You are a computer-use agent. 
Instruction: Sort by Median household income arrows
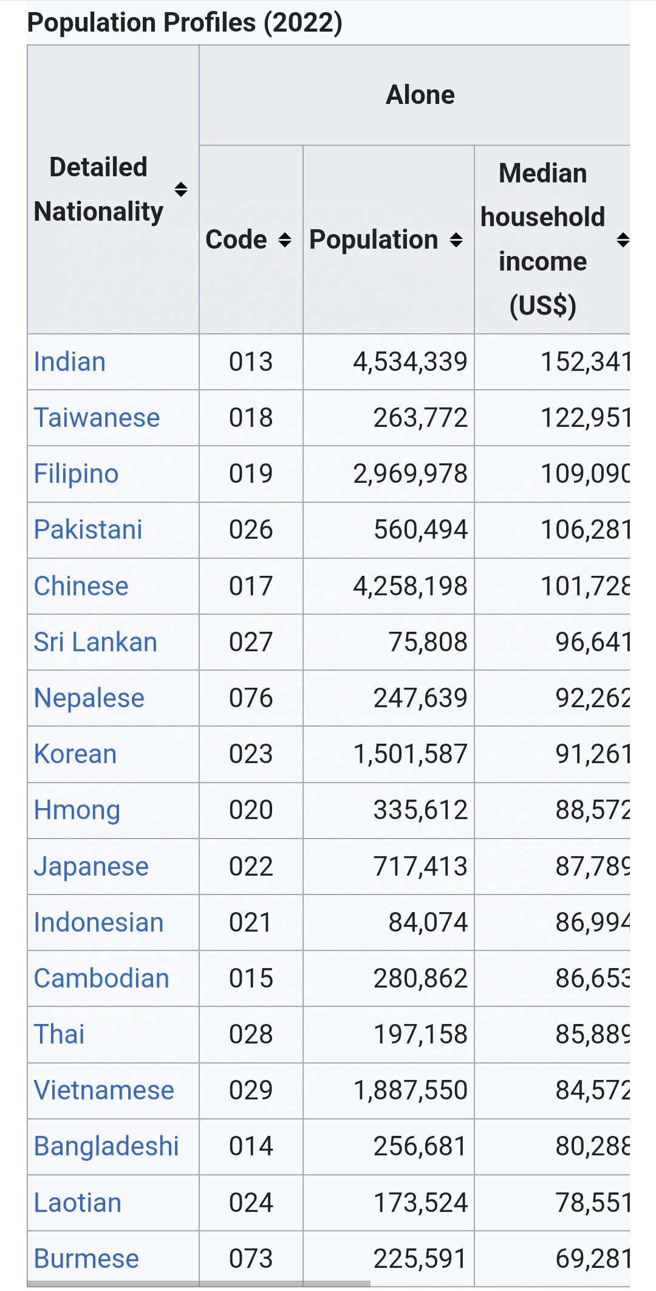[x=623, y=240]
